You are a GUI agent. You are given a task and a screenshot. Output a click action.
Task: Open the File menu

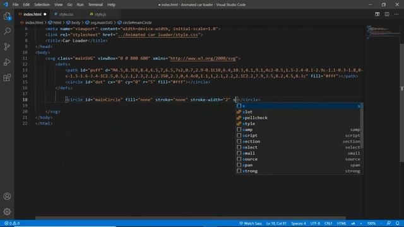tap(15, 4)
